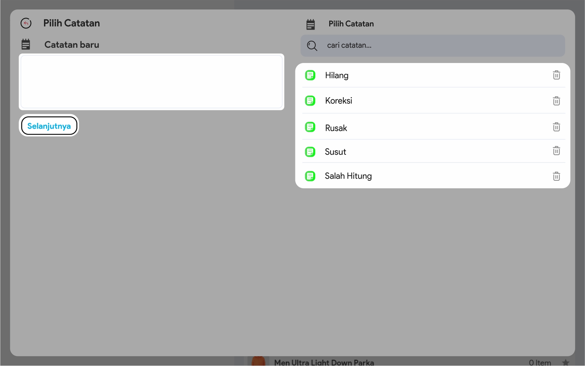585x366 pixels.
Task: Click green note icon beside Koreksi
Action: click(310, 101)
